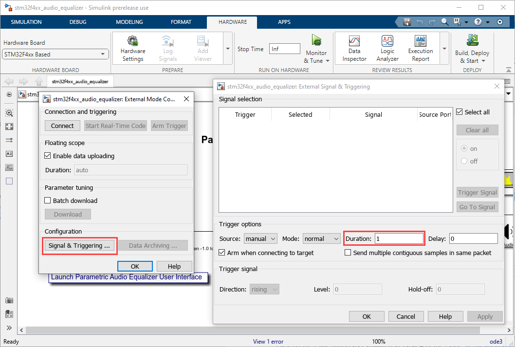Open Hardware Settings gear icon
Image resolution: width=515 pixels, height=347 pixels.
(x=132, y=41)
